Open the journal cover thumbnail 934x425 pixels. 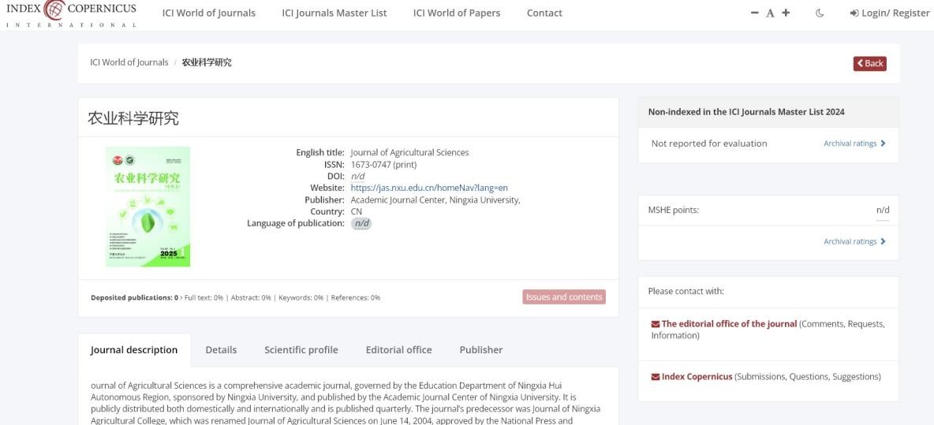coord(148,207)
